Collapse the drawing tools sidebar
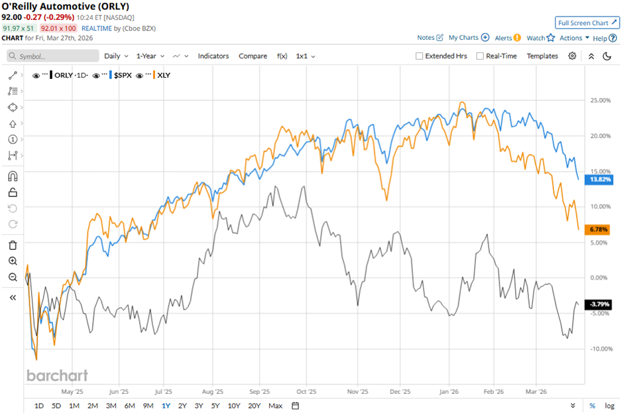Screen dimensions: 623x413 coord(13,298)
